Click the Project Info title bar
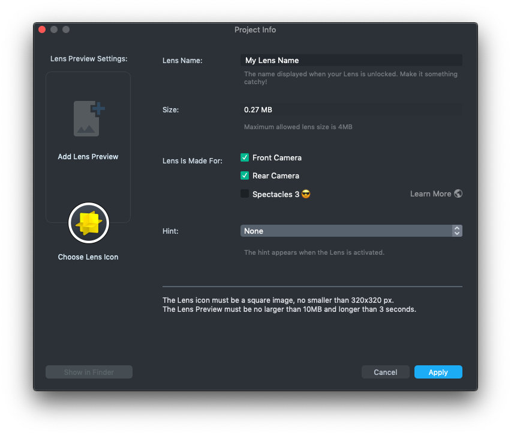This screenshot has height=435, width=511. (x=256, y=29)
